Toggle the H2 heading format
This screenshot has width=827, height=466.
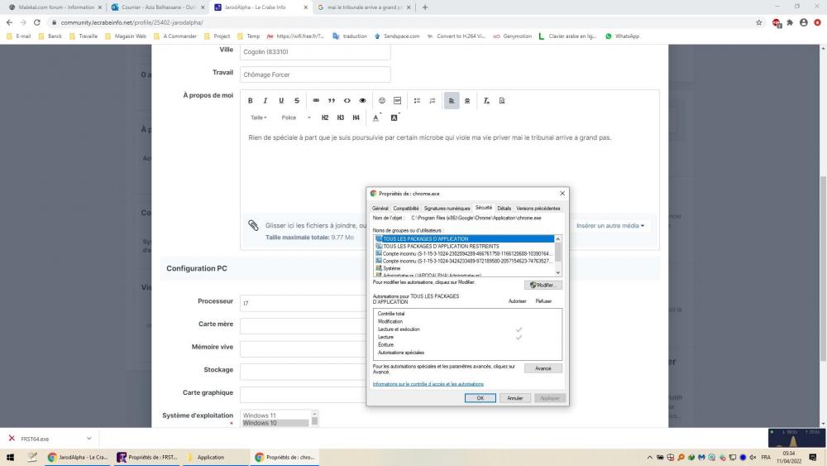[x=325, y=118]
